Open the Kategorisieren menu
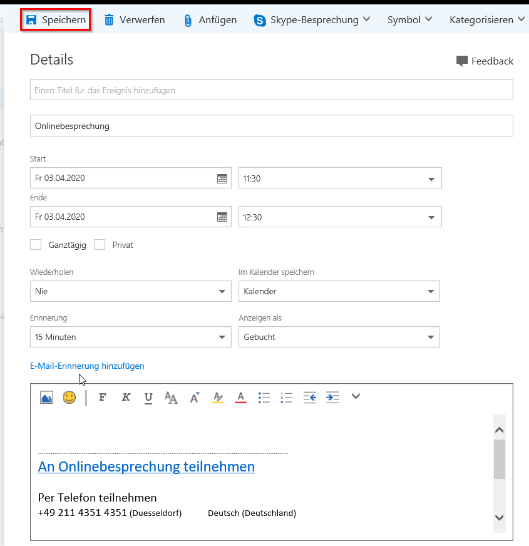The width and height of the screenshot is (529, 546). [487, 20]
